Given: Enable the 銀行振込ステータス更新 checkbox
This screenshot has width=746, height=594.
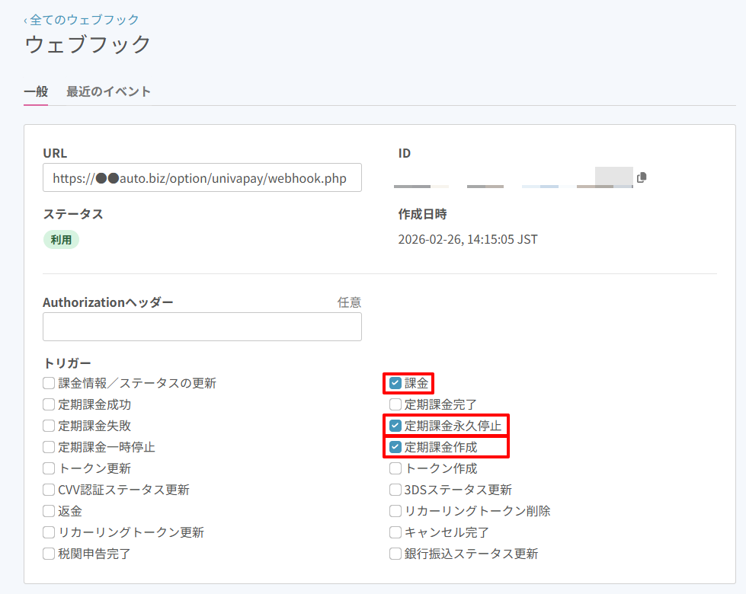Looking at the screenshot, I should click(395, 554).
